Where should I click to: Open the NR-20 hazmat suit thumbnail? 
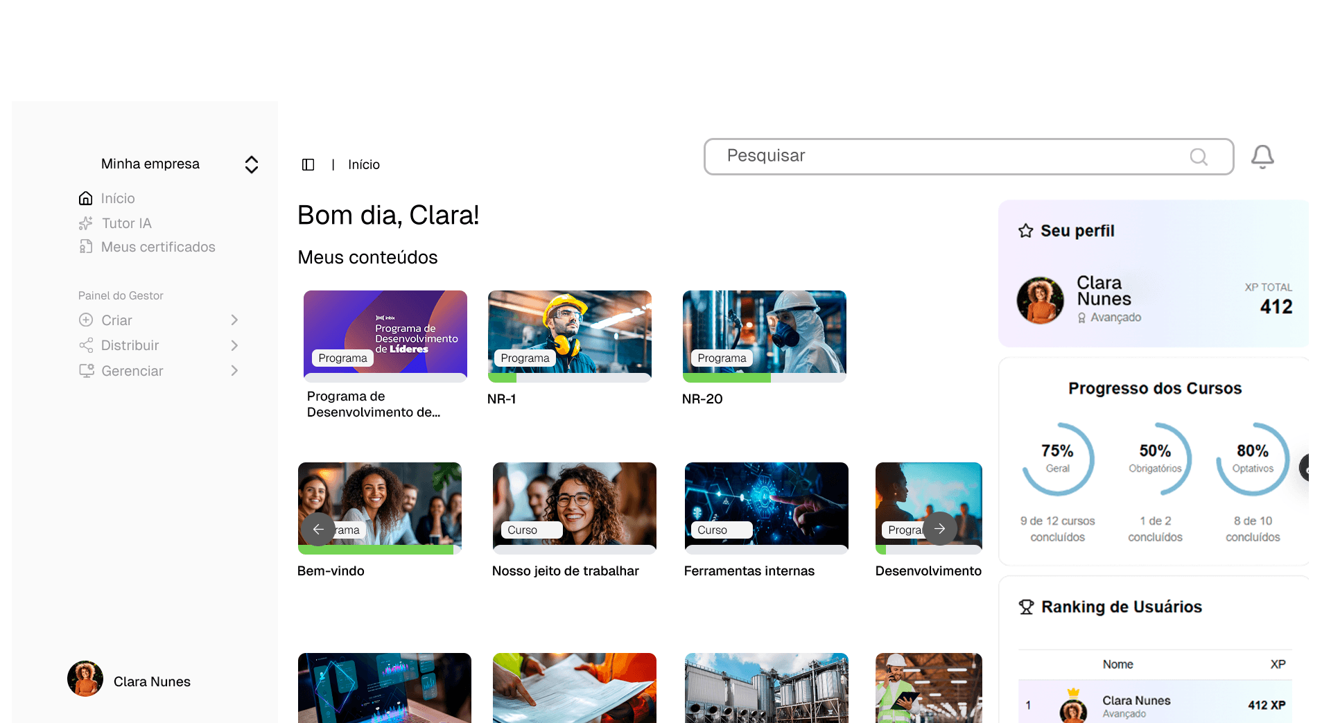pos(765,332)
